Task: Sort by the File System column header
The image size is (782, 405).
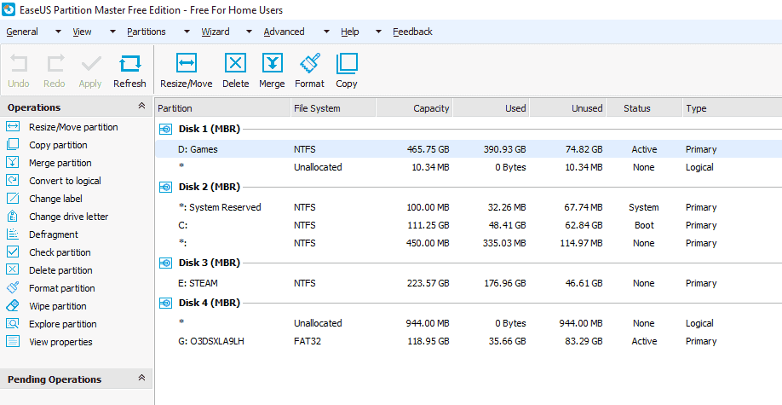Action: pyautogui.click(x=333, y=108)
